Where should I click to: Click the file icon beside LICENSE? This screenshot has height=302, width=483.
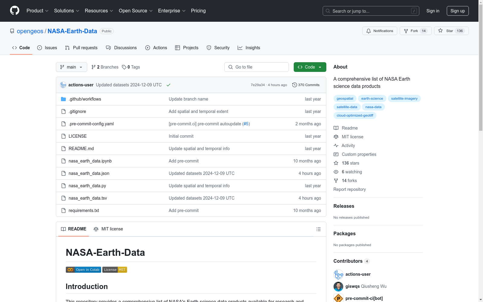(63, 136)
